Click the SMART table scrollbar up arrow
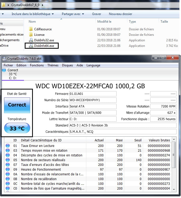This screenshot has height=198, width=181. tap(174, 139)
